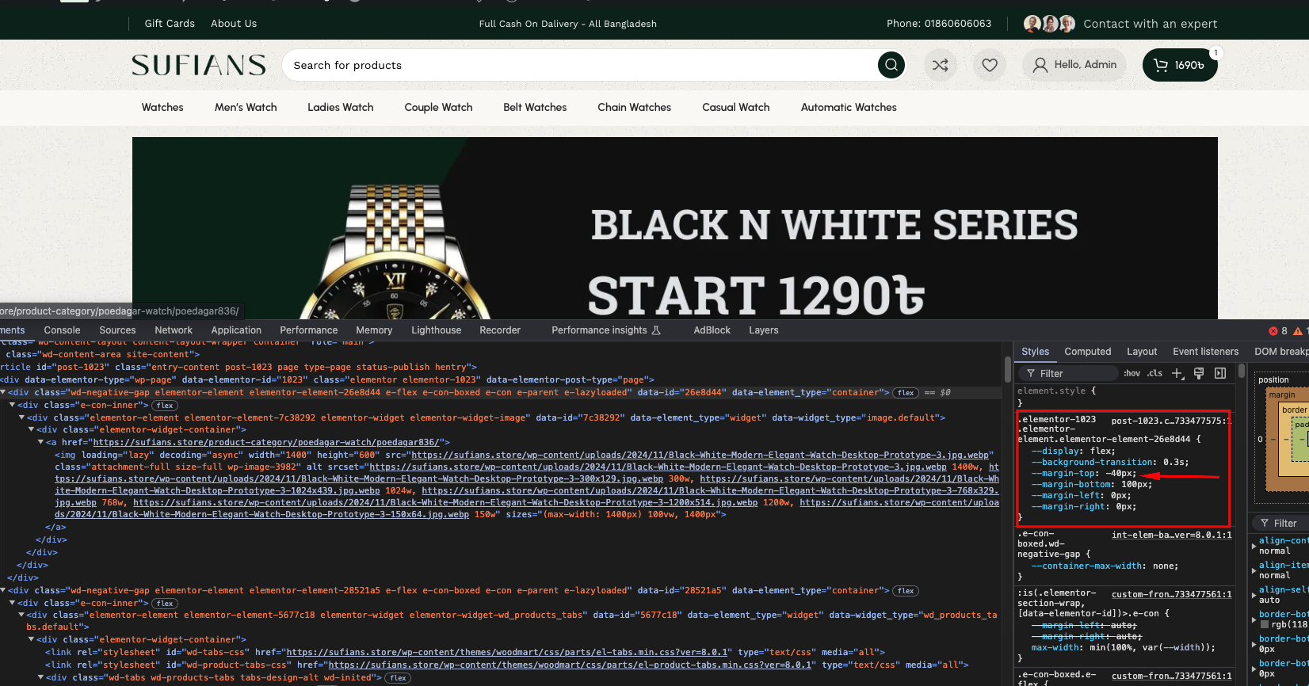The image size is (1309, 686).
Task: Open the cart showing 1690৳
Action: (1180, 65)
